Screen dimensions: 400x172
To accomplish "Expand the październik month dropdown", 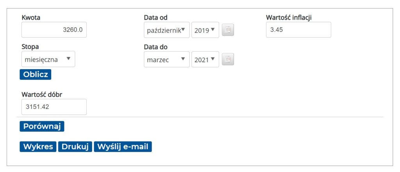I will [167, 30].
